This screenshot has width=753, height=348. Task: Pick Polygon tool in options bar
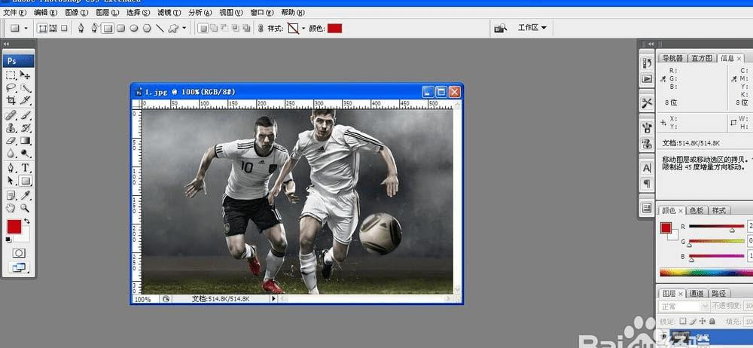point(147,29)
